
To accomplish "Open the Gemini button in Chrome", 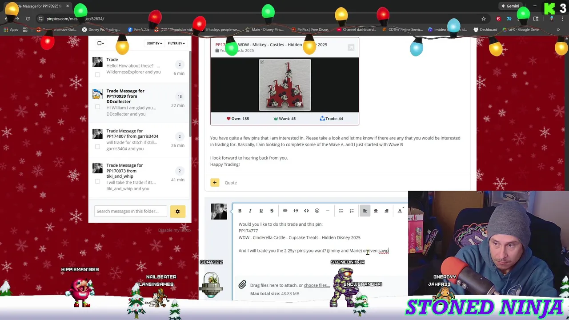I will pyautogui.click(x=510, y=6).
